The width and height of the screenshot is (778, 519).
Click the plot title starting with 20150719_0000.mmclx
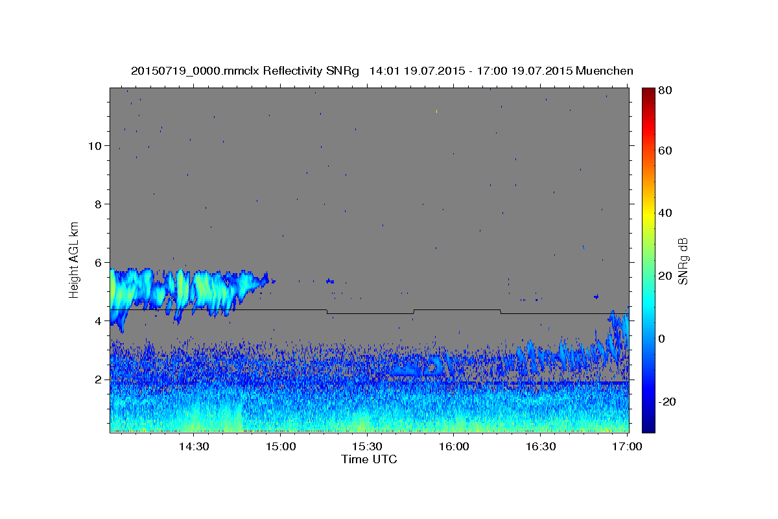[x=382, y=71]
